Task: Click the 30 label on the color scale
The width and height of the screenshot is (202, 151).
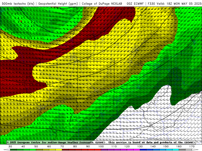Action: point(10,146)
